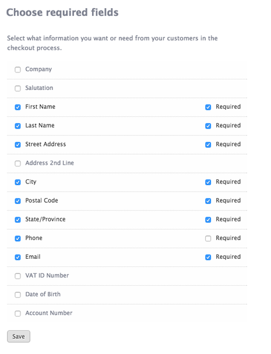The width and height of the screenshot is (271, 354).
Task: Toggle the Required checkbox for First Name
Action: click(208, 107)
